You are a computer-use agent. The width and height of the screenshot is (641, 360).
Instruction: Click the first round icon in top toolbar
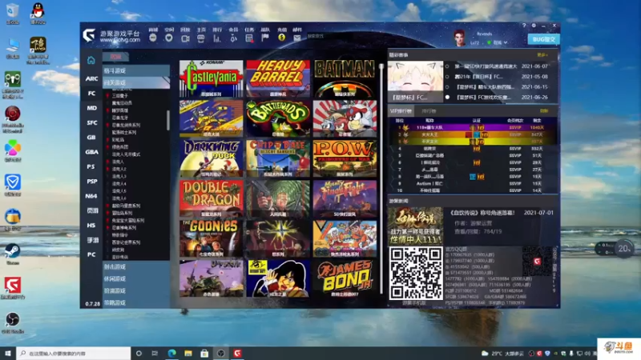(x=153, y=38)
